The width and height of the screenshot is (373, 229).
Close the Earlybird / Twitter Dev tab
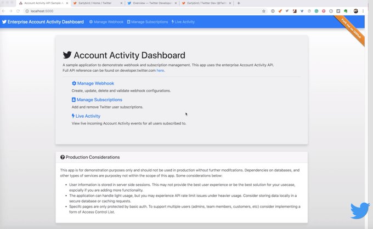click(x=230, y=3)
